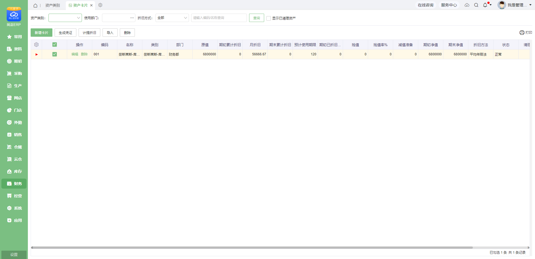Open 网店 online shop module

[14, 98]
